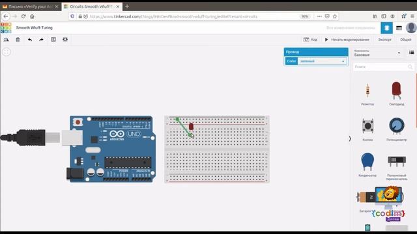Toggle components list layout icon
Image resolution: width=417 pixels, height=234 pixels.
click(411, 53)
